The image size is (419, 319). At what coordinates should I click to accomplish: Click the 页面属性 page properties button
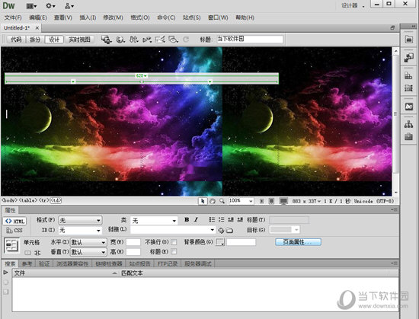pyautogui.click(x=298, y=242)
